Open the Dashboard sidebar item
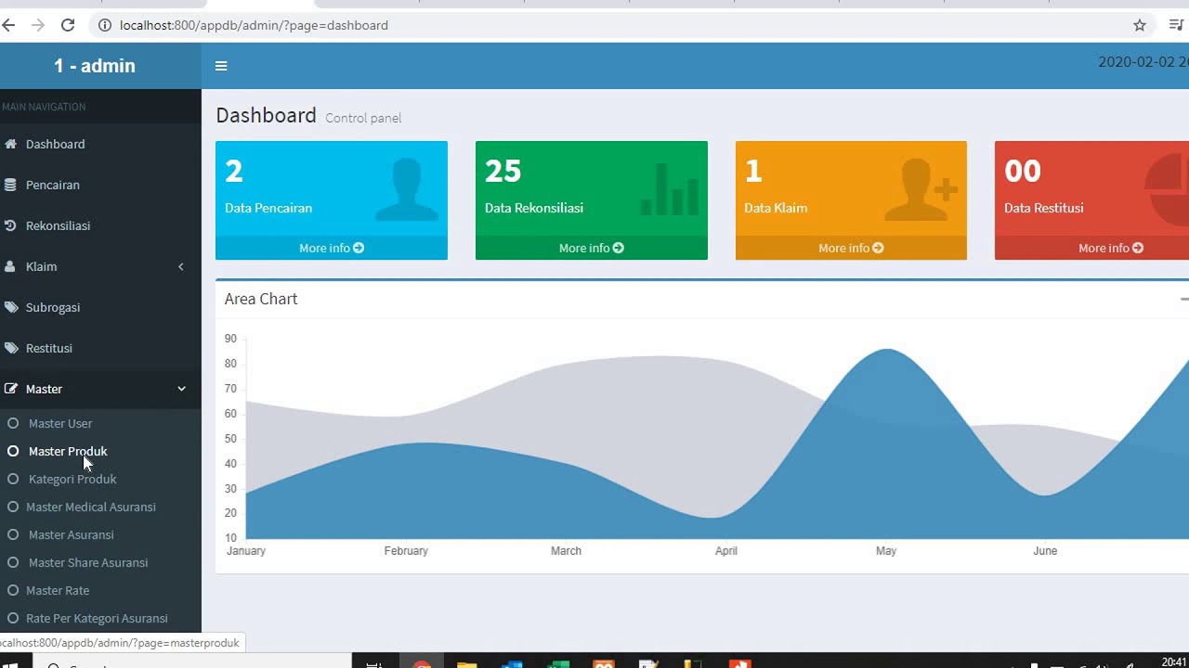1189x668 pixels. (x=100, y=144)
